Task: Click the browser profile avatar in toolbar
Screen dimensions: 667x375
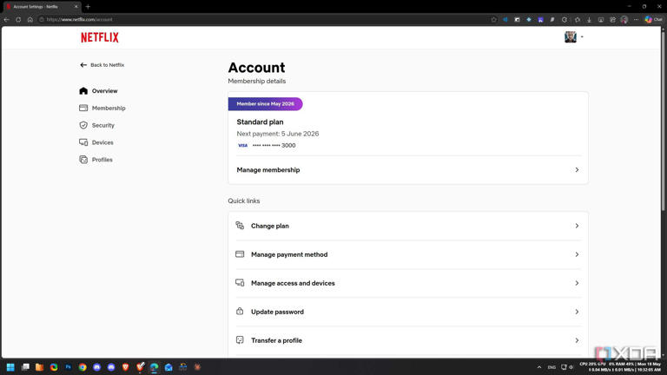Action: 624,20
